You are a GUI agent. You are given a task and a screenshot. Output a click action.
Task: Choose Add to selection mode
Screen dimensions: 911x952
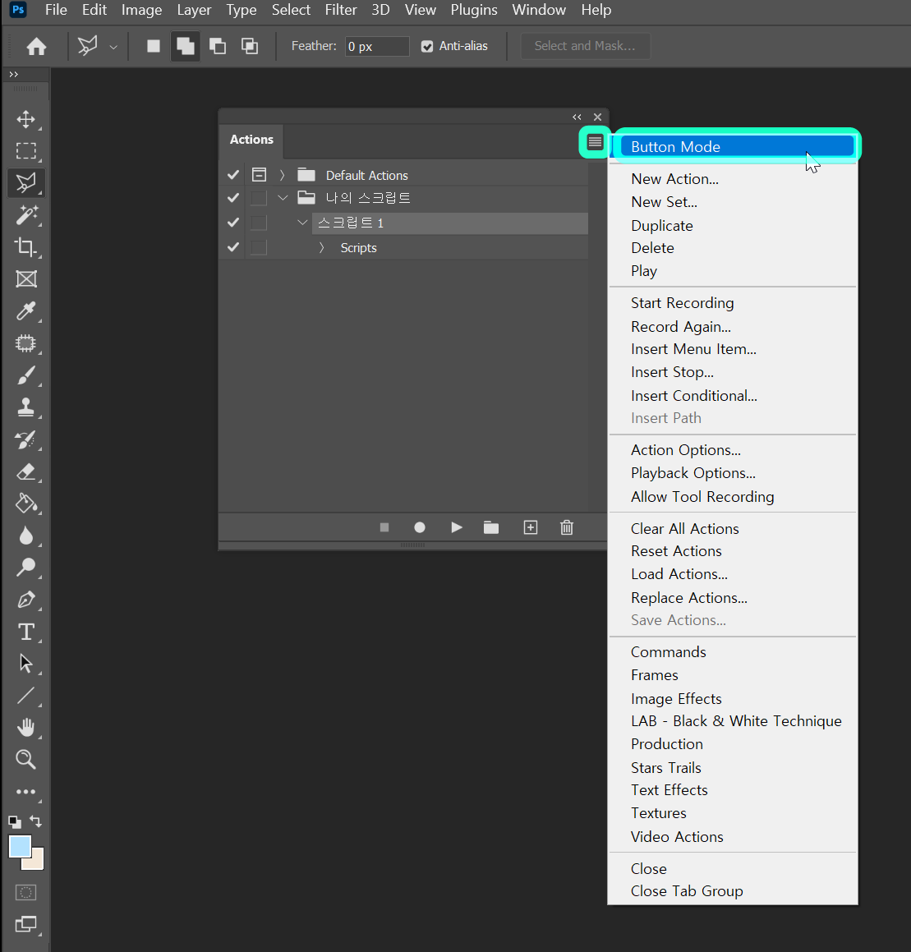click(185, 46)
